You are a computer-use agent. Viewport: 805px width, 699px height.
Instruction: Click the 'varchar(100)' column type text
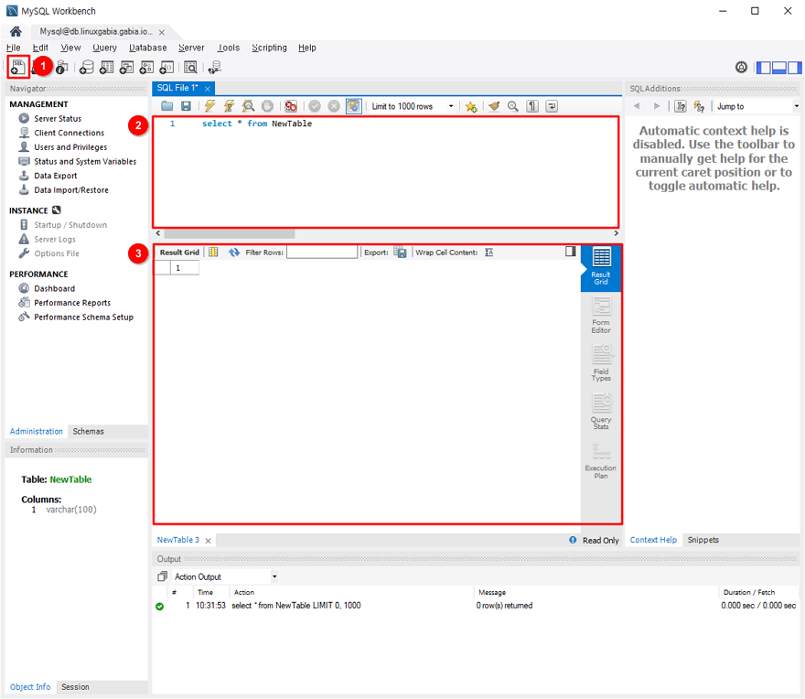tap(71, 510)
